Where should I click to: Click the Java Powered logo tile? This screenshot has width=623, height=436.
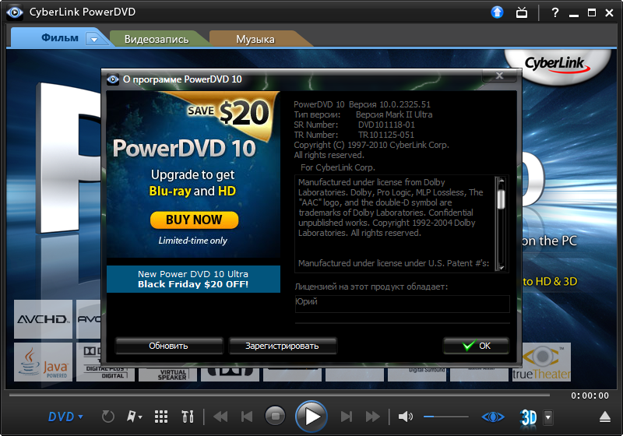(44, 362)
